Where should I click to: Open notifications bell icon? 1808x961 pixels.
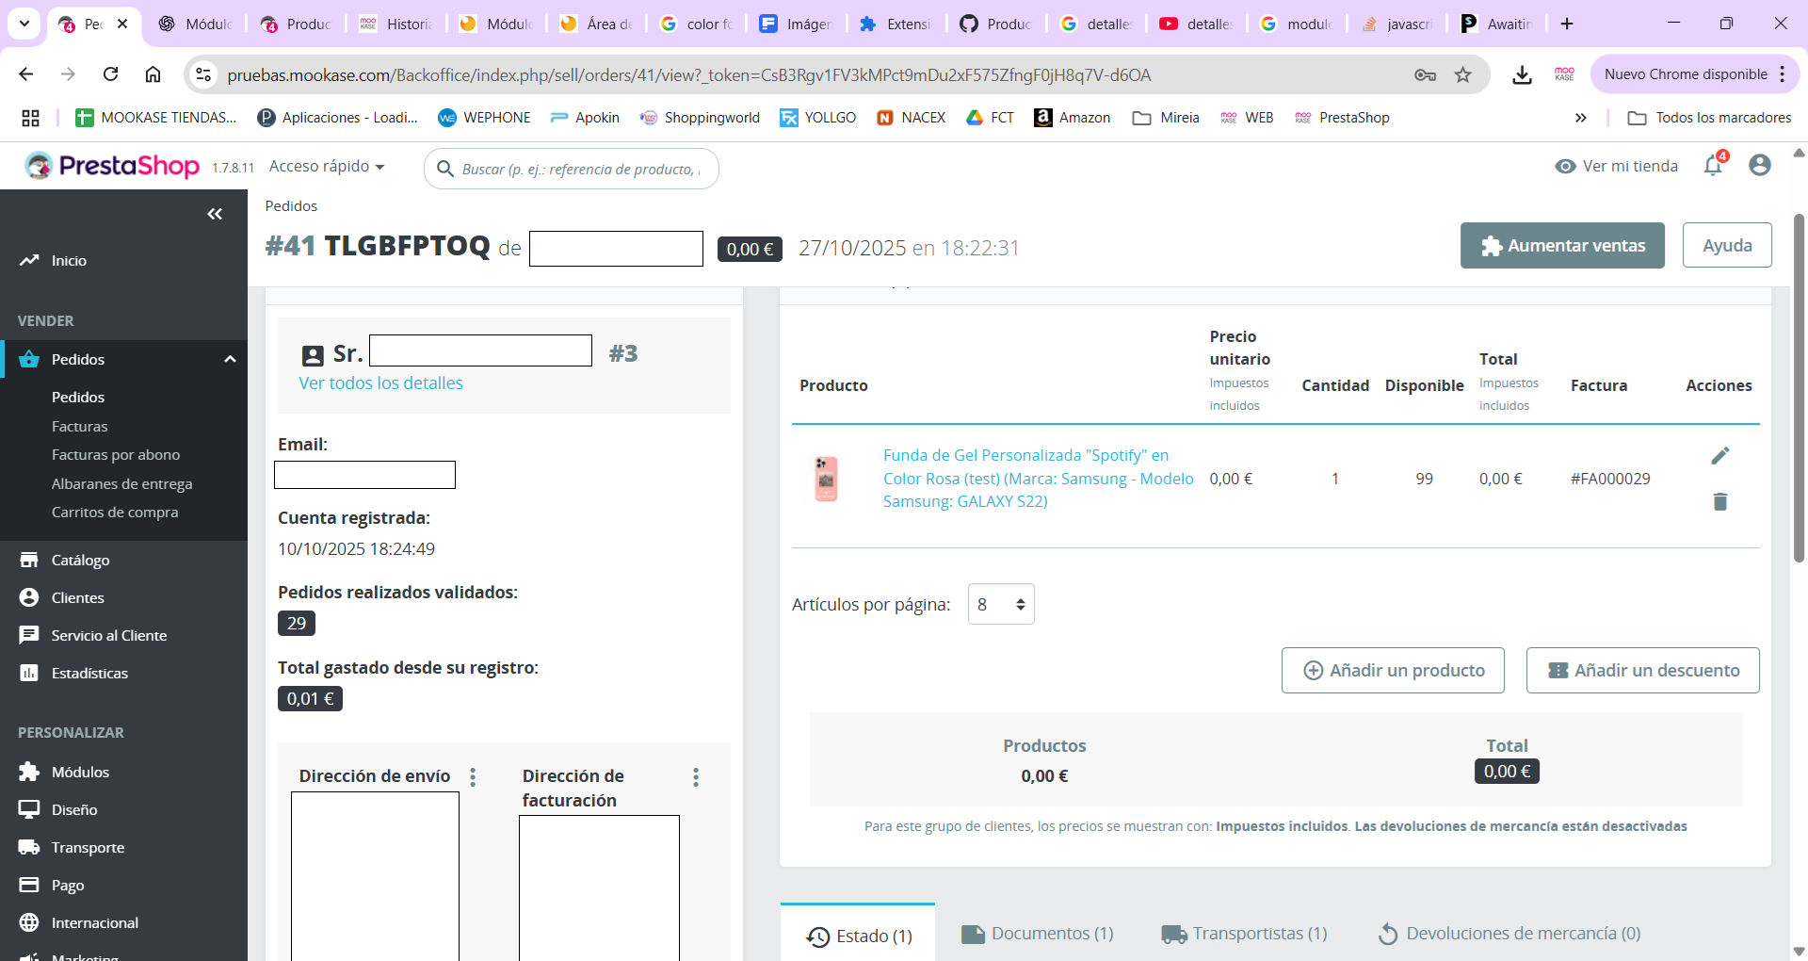1714,166
